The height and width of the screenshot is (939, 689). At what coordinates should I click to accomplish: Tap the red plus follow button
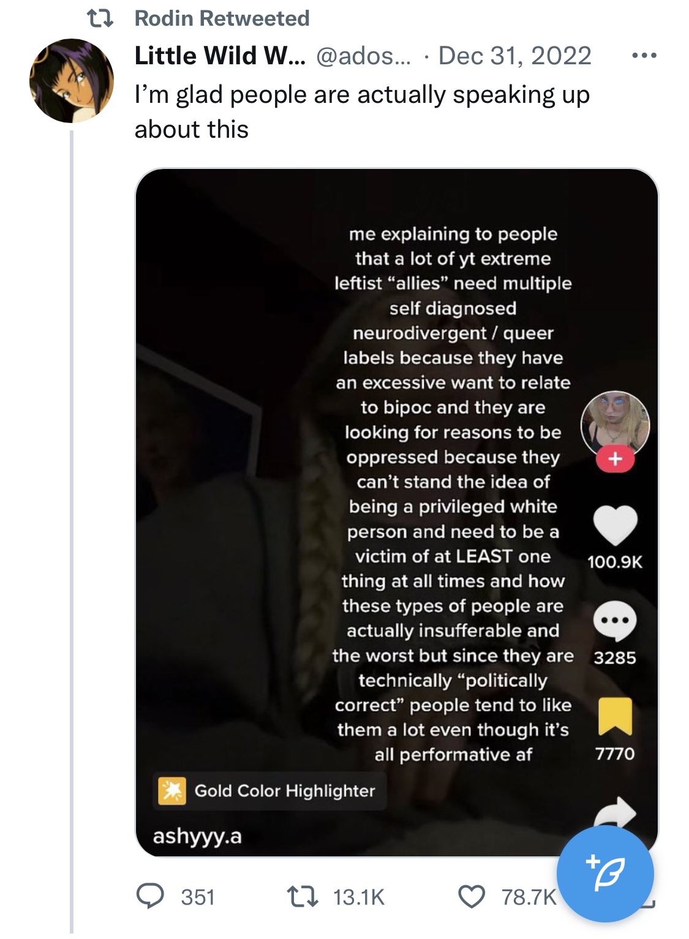(x=615, y=458)
